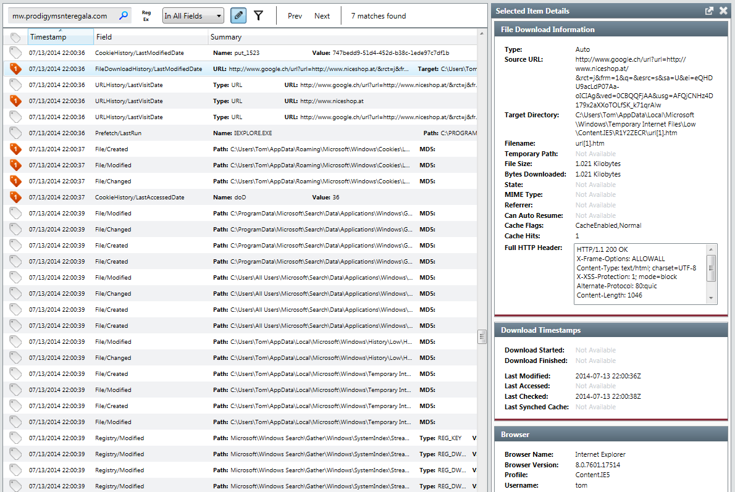735x492 pixels.
Task: Click the Download Timestamps section header
Action: tap(611, 330)
